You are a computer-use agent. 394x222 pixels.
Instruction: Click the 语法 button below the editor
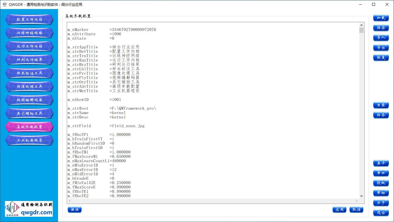coord(75,209)
